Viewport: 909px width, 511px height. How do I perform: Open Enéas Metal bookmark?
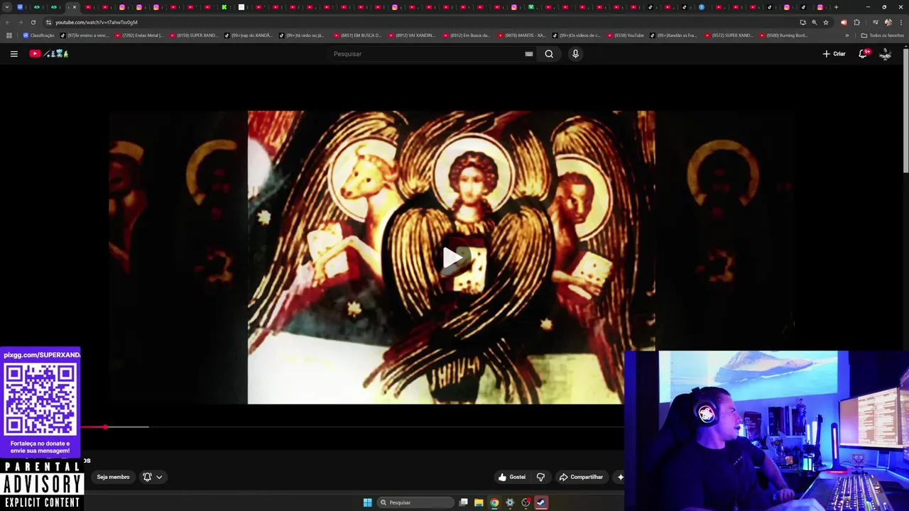(138, 35)
